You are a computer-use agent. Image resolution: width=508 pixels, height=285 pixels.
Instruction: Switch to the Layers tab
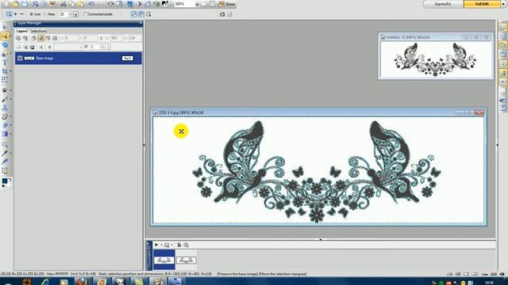tap(21, 31)
